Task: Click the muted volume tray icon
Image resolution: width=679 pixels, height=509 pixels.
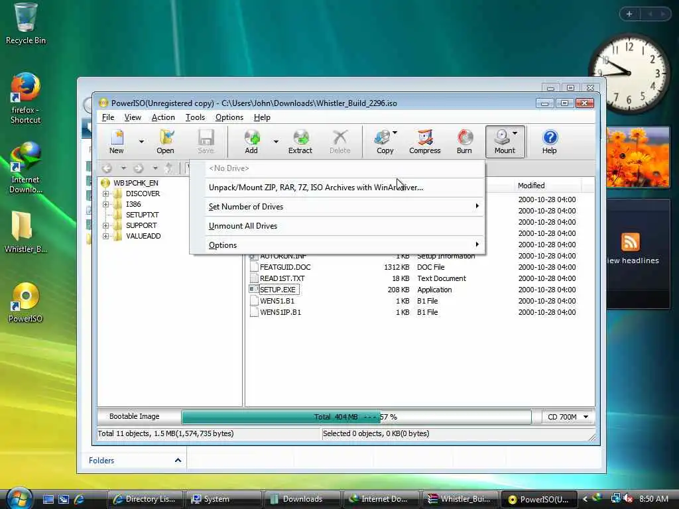Action: pyautogui.click(x=627, y=499)
